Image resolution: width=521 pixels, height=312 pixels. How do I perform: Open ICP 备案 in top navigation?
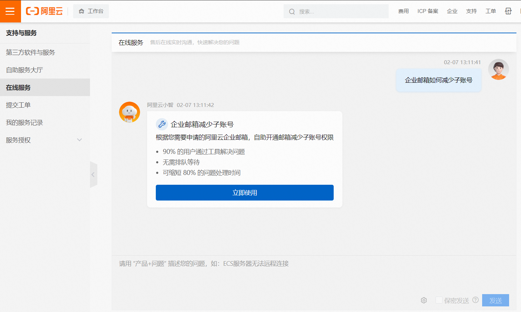coord(428,11)
